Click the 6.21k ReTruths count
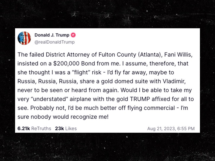This screenshot has height=161, width=215. pos(24,128)
